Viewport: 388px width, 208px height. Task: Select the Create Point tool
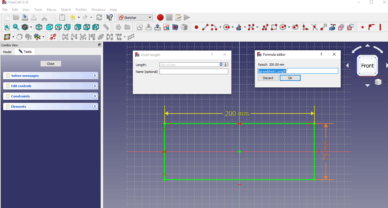coord(196,27)
